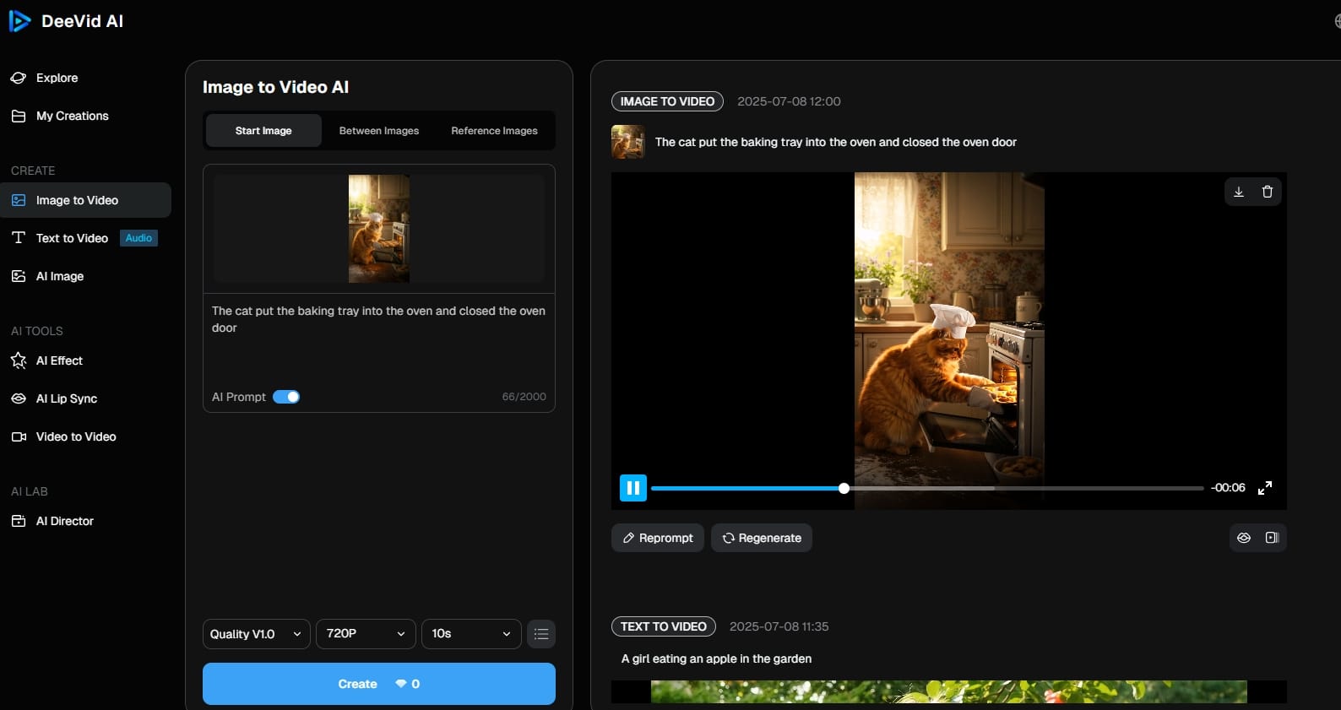Screen dimensions: 1341x710
Task: Click the 66/2000 character counter
Action: click(x=524, y=397)
